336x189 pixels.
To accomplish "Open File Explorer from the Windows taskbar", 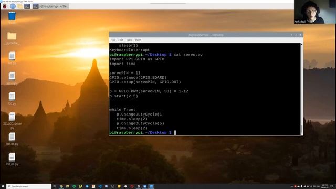I will click(x=68, y=186).
